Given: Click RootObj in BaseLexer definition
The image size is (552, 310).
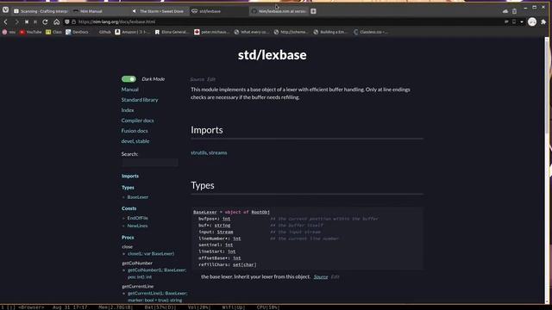Looking at the screenshot, I should click(x=260, y=212).
